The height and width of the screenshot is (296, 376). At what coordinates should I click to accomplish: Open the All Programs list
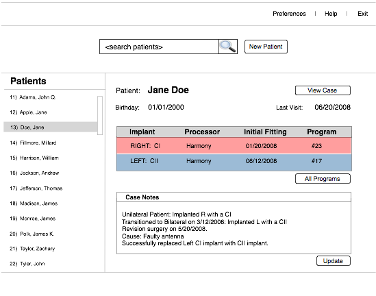(x=323, y=179)
